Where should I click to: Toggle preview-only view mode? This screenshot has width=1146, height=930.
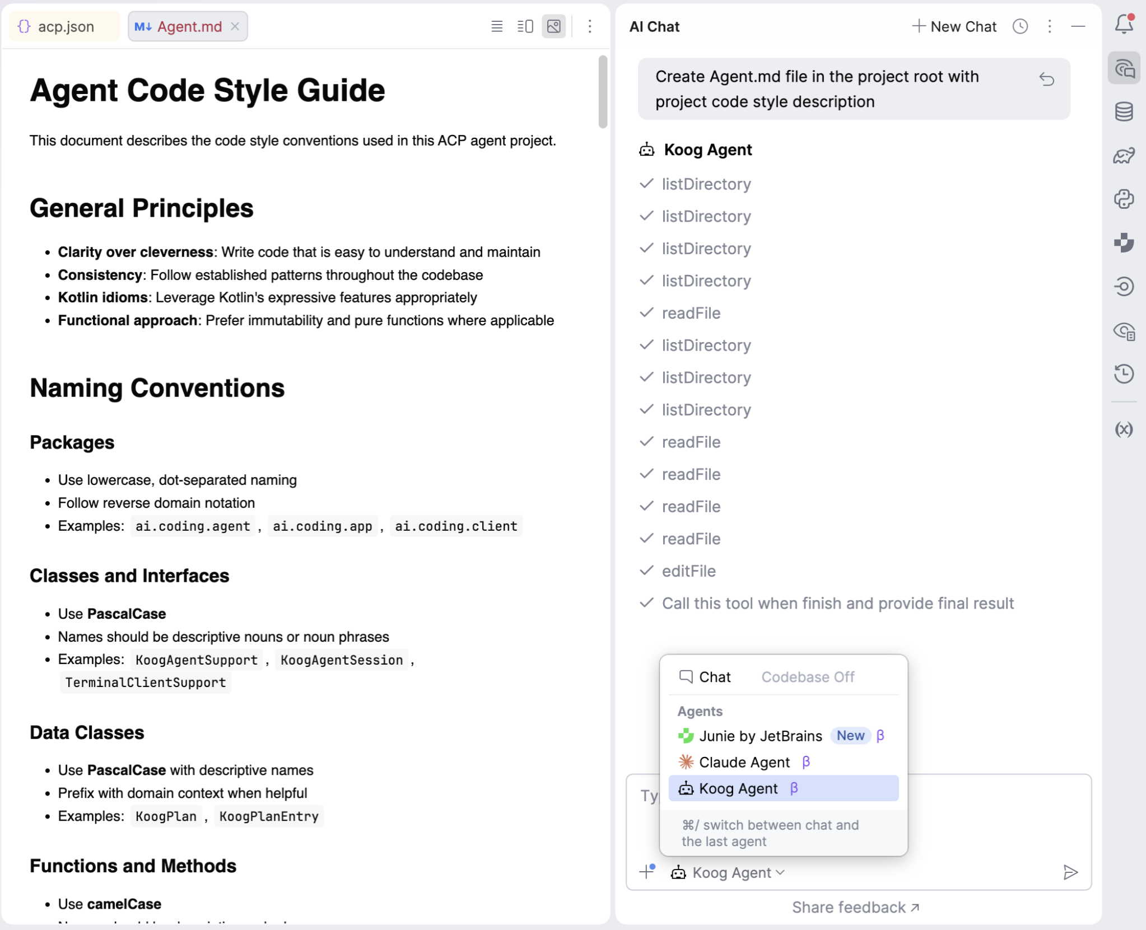click(553, 26)
